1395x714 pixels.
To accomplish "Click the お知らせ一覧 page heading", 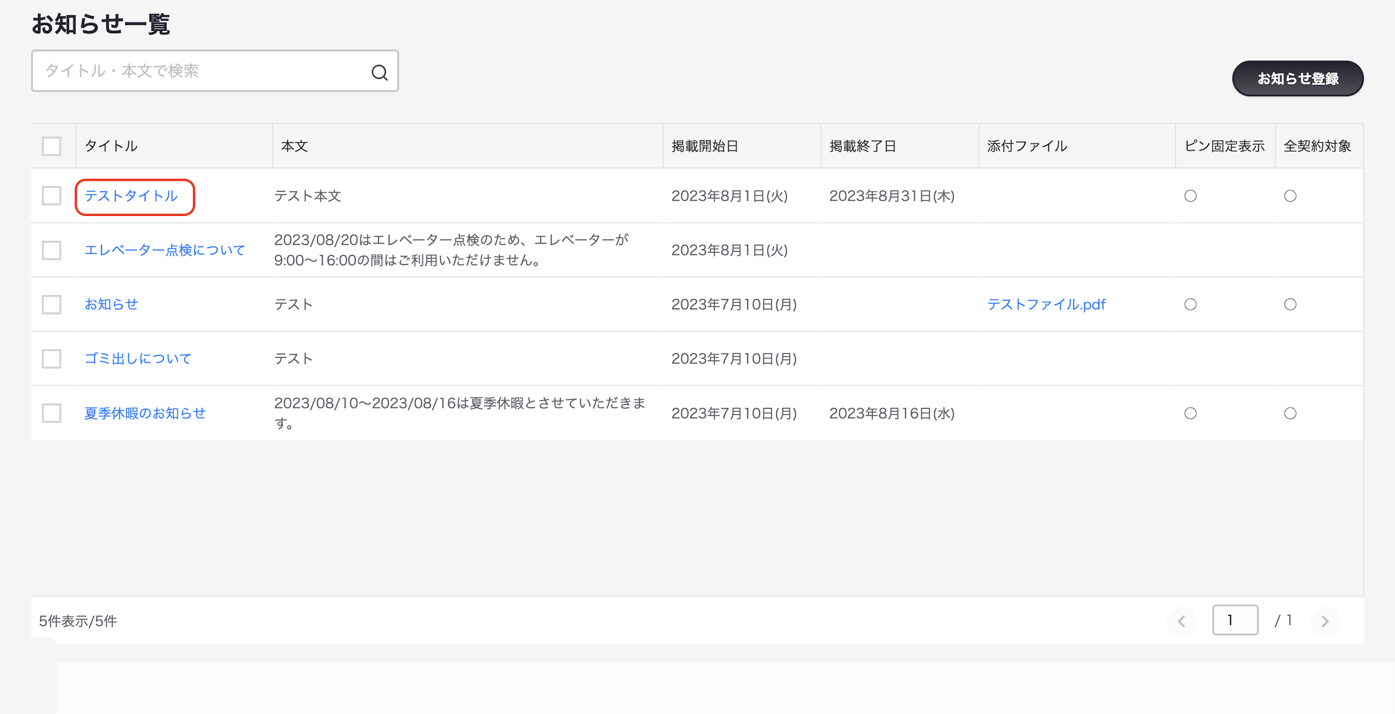I will [101, 24].
